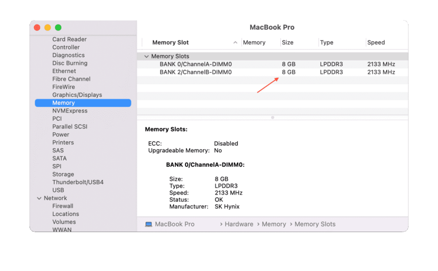Click Memory in the path bar
438x271 pixels.
pyautogui.click(x=274, y=224)
